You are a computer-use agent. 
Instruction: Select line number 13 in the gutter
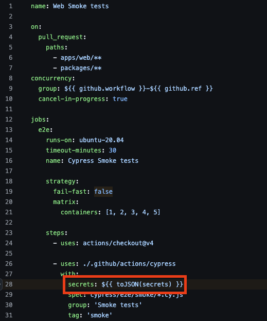(x=9, y=130)
